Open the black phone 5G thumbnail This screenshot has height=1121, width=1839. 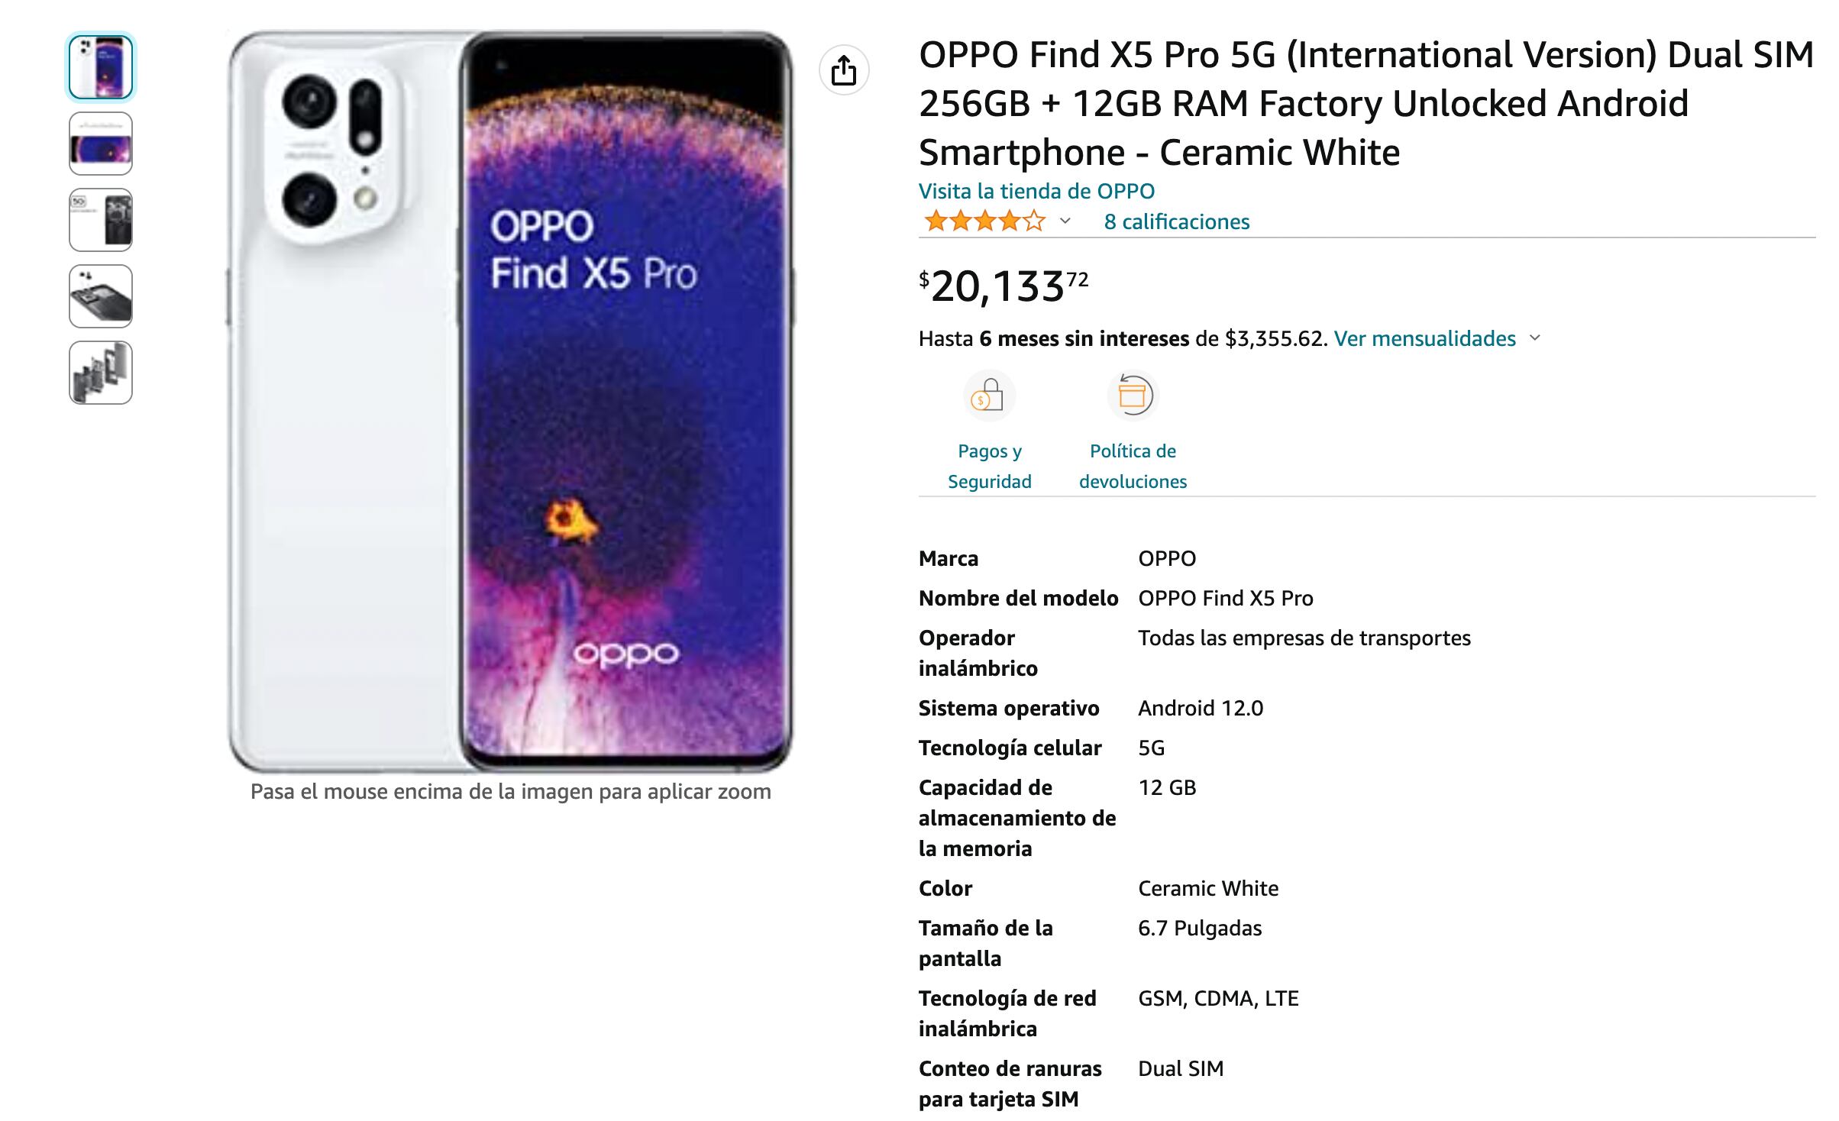[x=102, y=221]
